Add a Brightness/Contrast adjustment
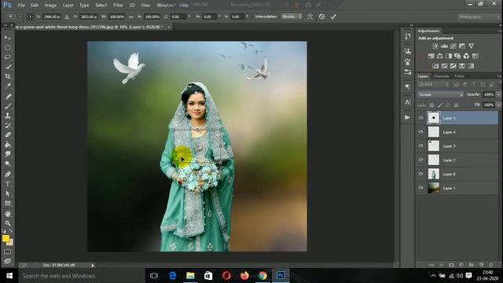The width and height of the screenshot is (503, 283). (435, 46)
